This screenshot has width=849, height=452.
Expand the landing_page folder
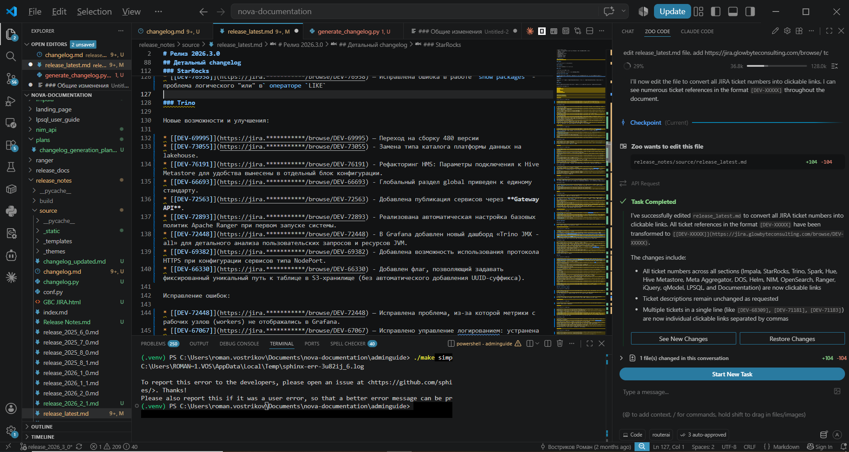[x=54, y=109]
